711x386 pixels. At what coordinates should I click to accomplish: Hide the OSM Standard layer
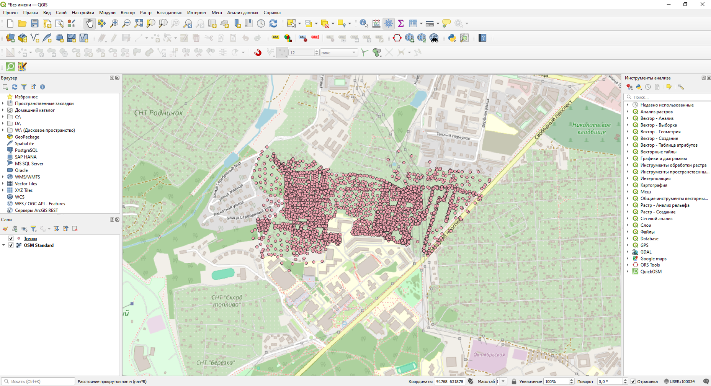tap(11, 245)
